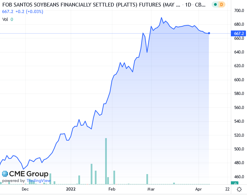Image resolution: width=247 pixels, height=195 pixels.
Task: Click the Dec label on time axis
Action: [25, 189]
